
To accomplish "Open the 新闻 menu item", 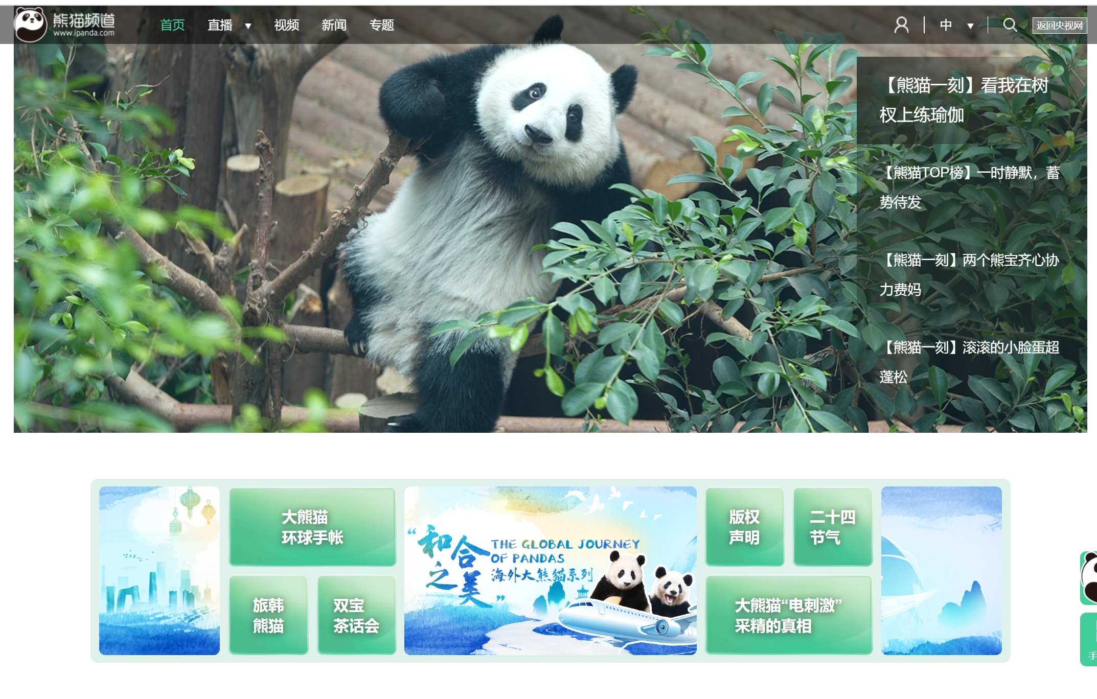I will click(334, 25).
